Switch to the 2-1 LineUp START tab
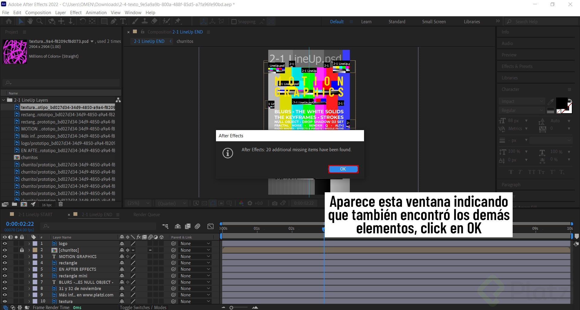The image size is (580, 310). 35,214
